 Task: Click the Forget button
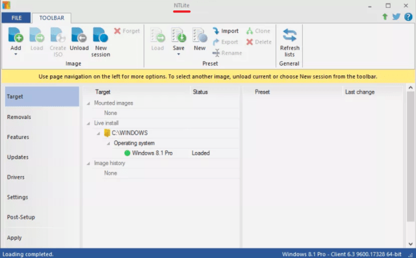click(127, 31)
